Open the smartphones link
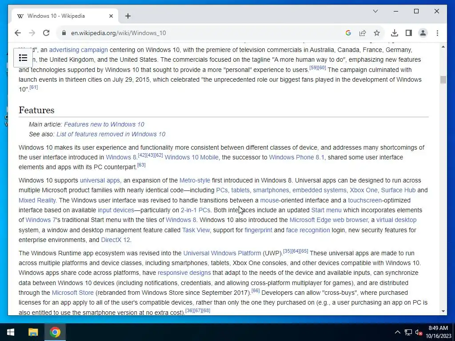 tap(271, 190)
